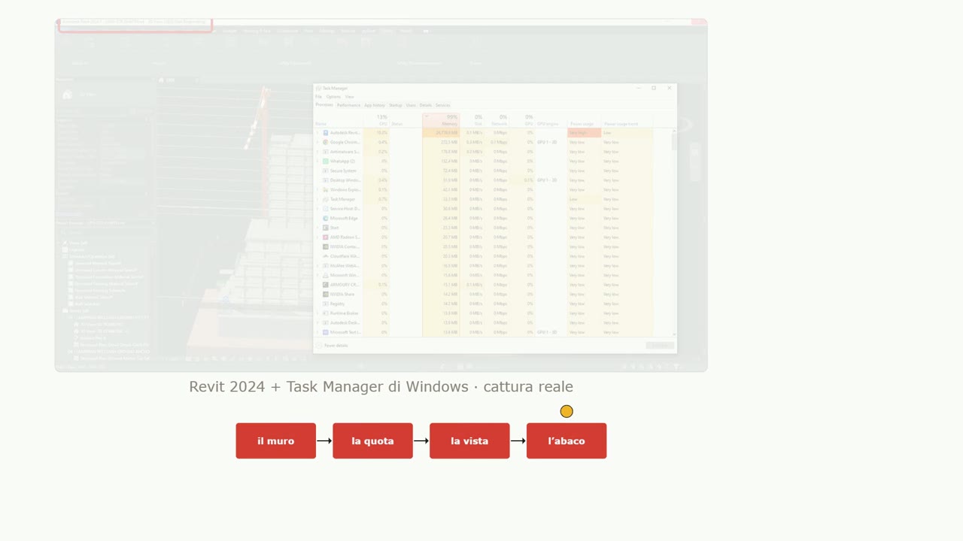Click the Windows Explorer process icon
Image resolution: width=963 pixels, height=541 pixels.
325,189
